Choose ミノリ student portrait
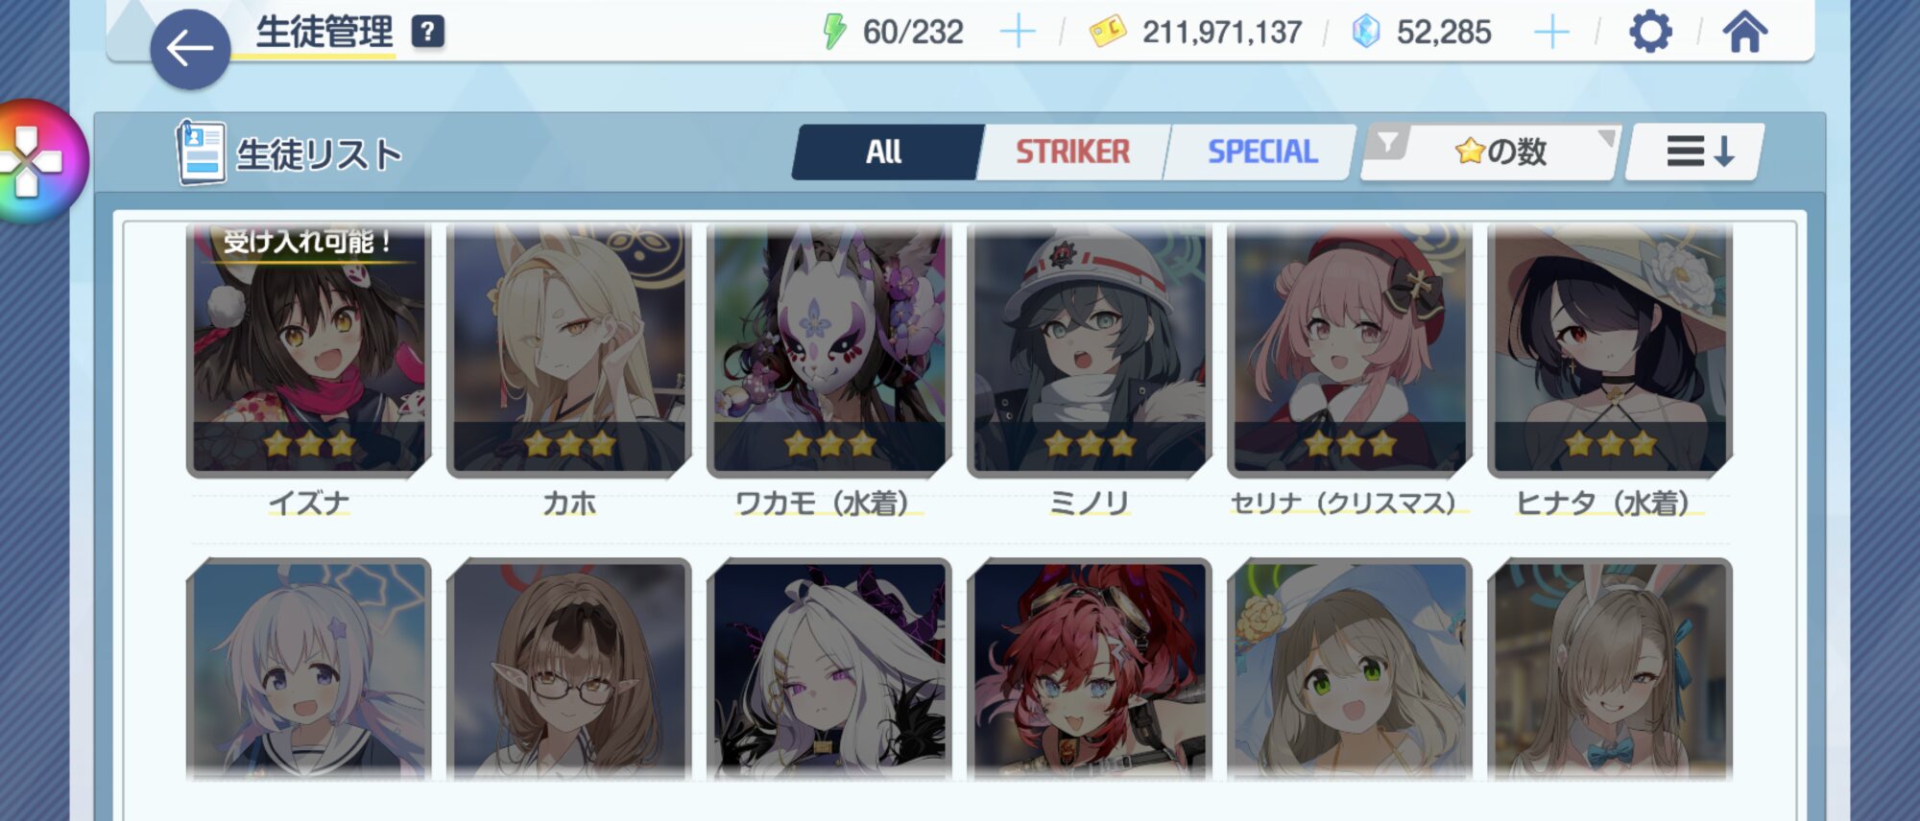The width and height of the screenshot is (1920, 821). [1090, 351]
